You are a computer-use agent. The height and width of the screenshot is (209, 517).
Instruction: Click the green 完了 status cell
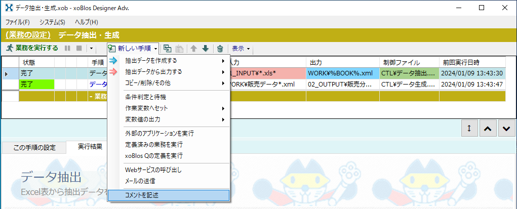pyautogui.click(x=36, y=85)
